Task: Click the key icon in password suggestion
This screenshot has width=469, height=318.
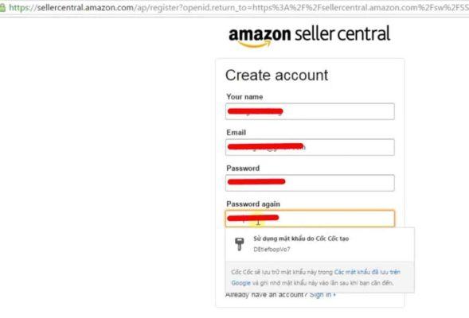Action: 240,244
